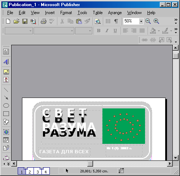Toggle Bold formatting button
The height and width of the screenshot is (176, 180).
point(99,31)
